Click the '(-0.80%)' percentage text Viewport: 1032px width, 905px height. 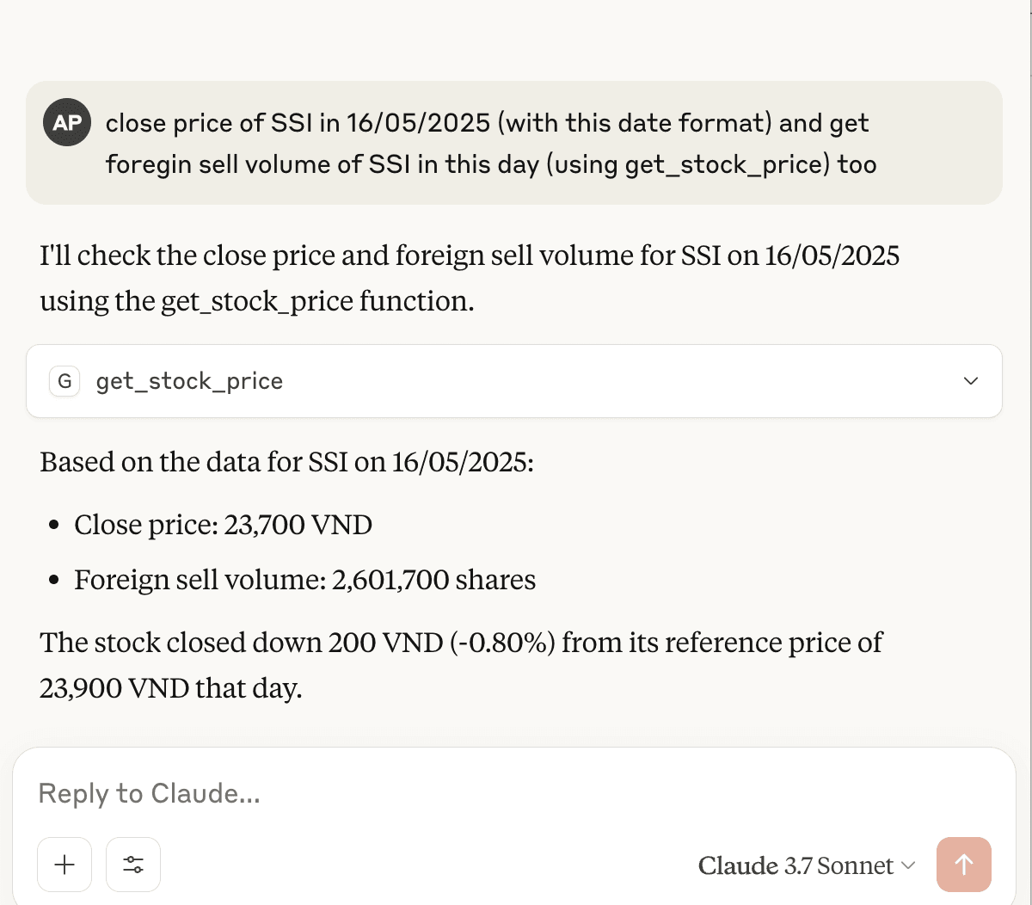click(x=502, y=643)
